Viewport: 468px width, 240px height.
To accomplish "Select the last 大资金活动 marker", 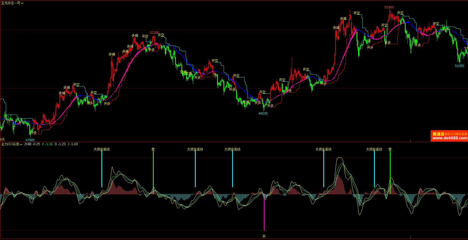I will (x=374, y=149).
